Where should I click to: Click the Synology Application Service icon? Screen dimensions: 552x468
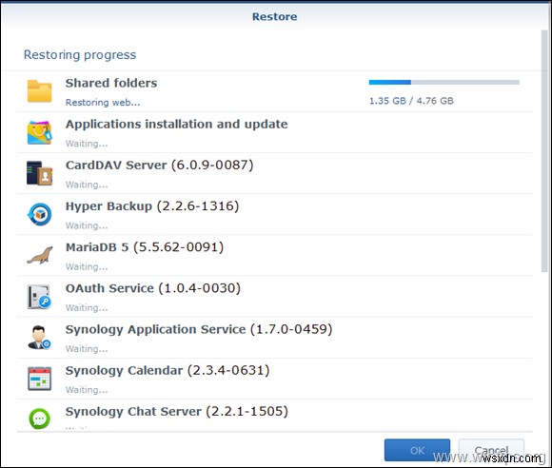point(39,338)
